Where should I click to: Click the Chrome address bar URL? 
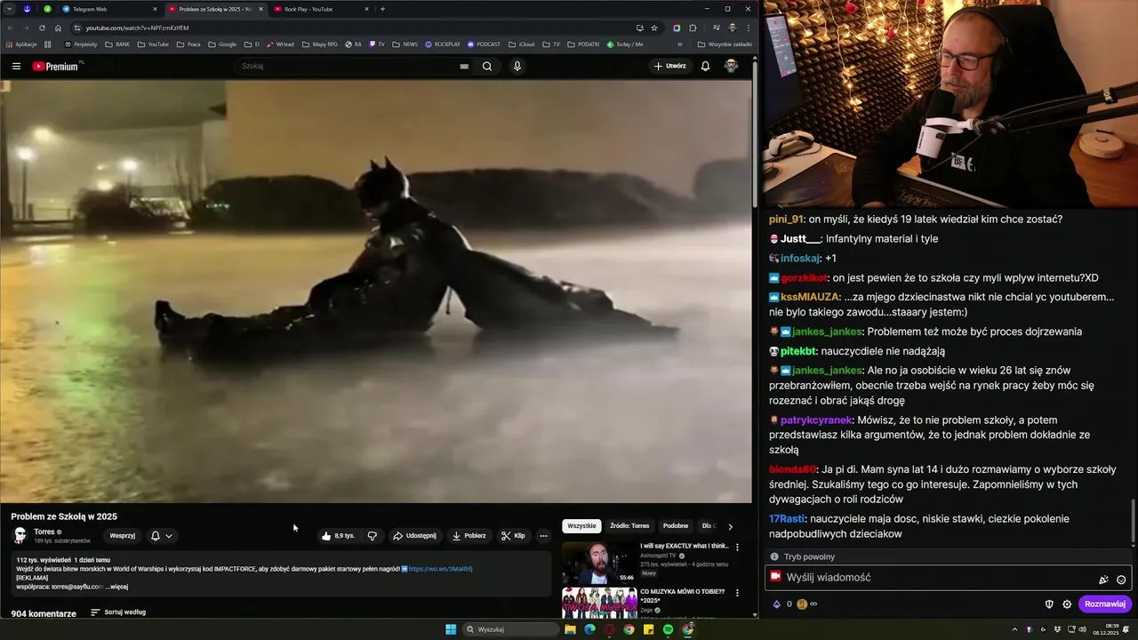pos(138,28)
